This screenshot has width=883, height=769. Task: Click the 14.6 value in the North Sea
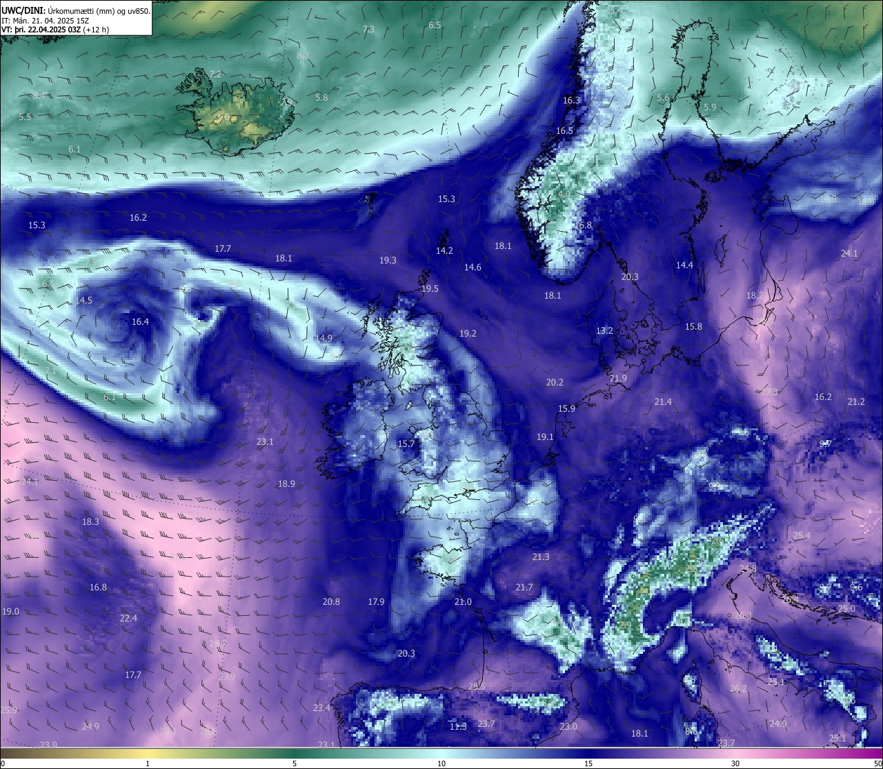click(473, 267)
